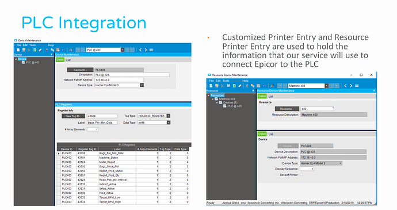The image size is (397, 210).
Task: Click the Display Sequence field
Action: 307,169
